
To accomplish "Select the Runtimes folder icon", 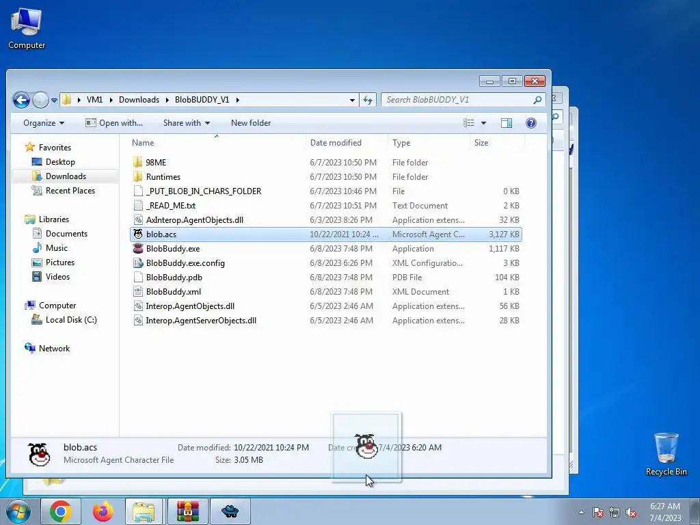I will coord(138,176).
